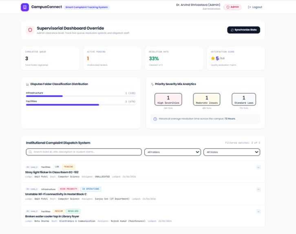
Task: Click the Smart Complaint Tracking System tag
Action: coord(86,7)
